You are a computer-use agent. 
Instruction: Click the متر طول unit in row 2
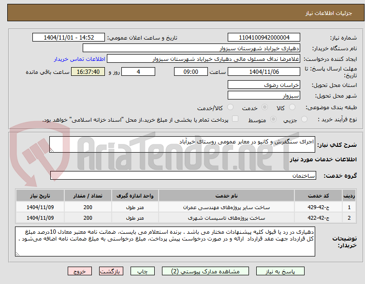point(135,218)
